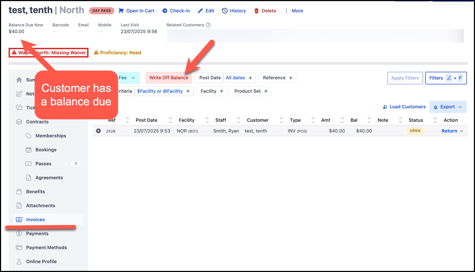Click the Check-in arrow icon
The width and height of the screenshot is (475, 272).
point(165,11)
